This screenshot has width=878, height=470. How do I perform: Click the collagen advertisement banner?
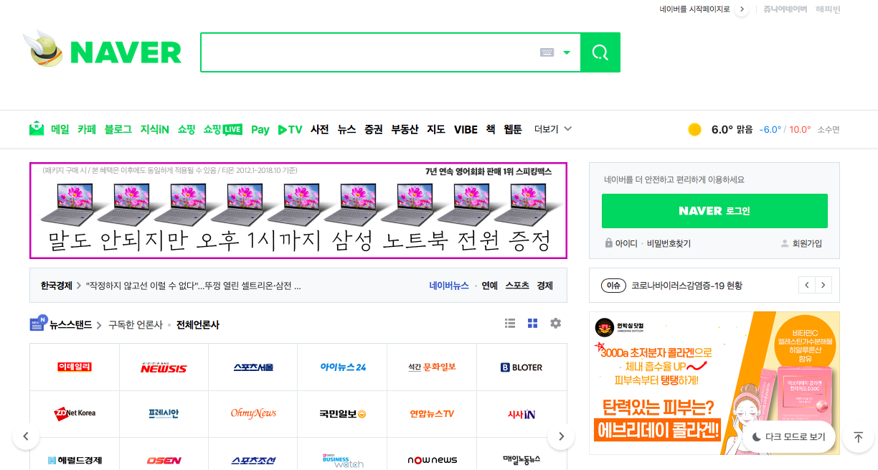[x=714, y=383]
